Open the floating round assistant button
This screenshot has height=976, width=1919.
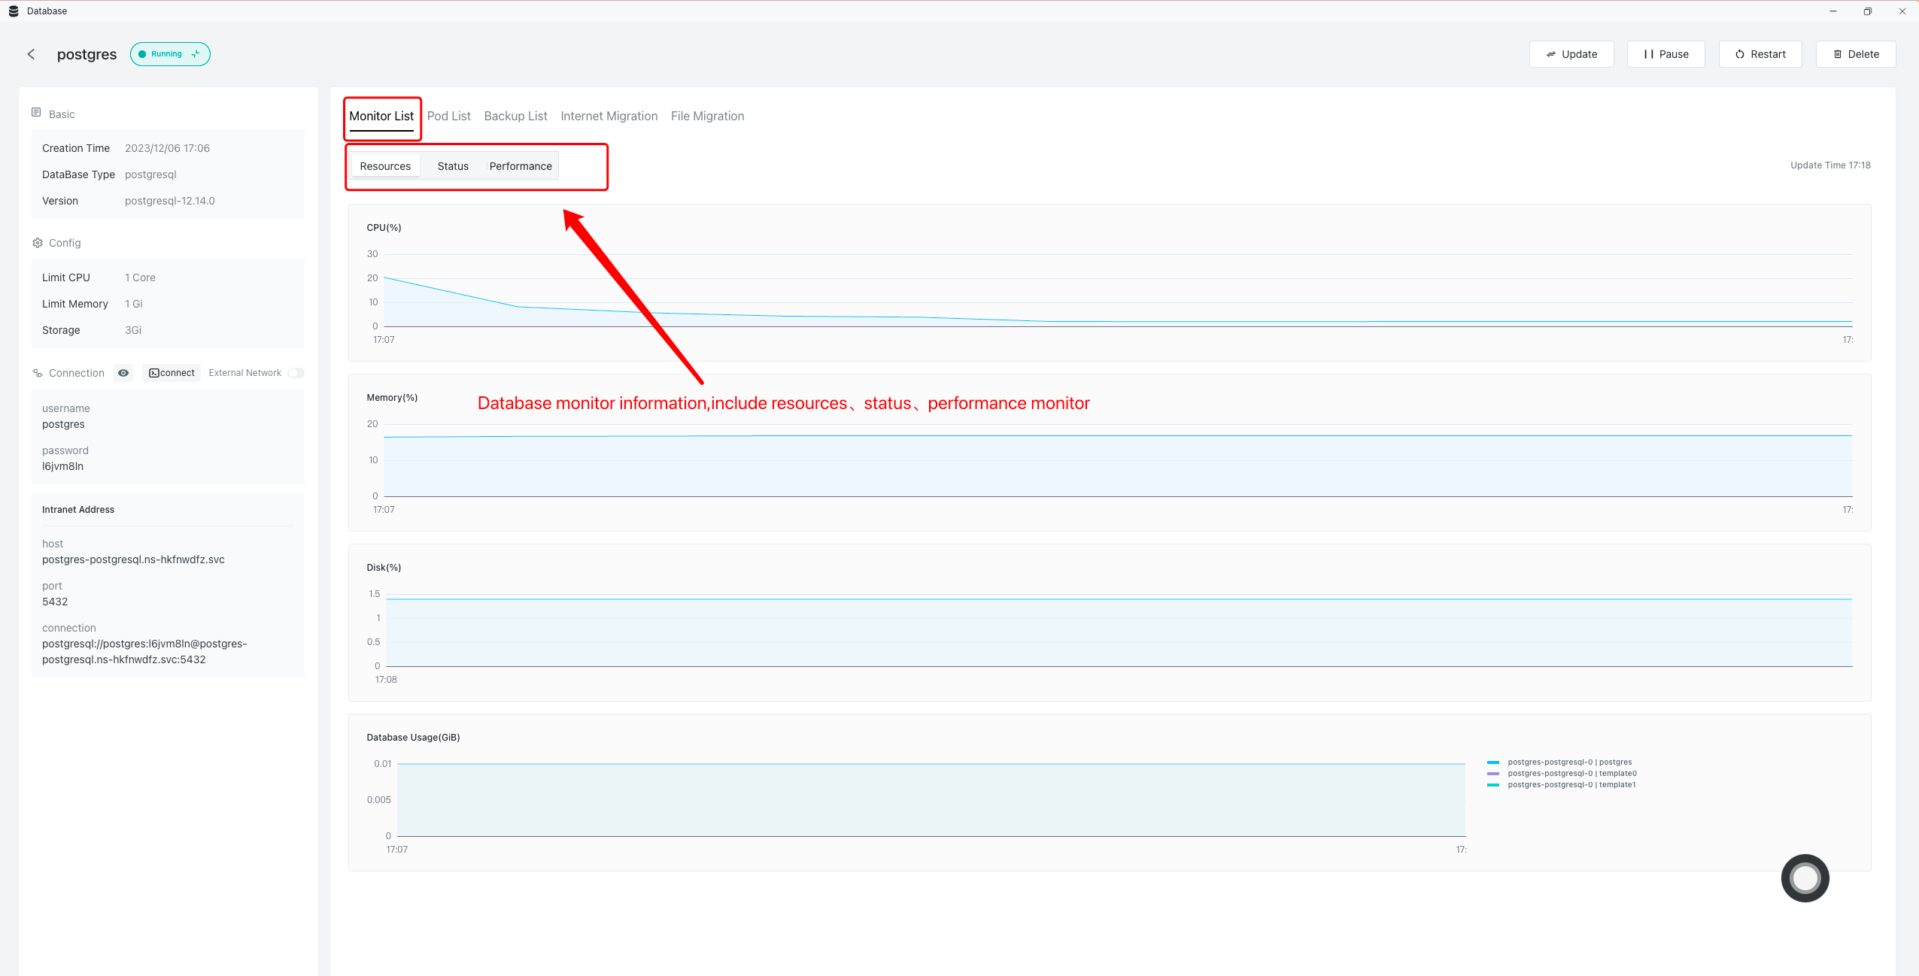[x=1804, y=877]
